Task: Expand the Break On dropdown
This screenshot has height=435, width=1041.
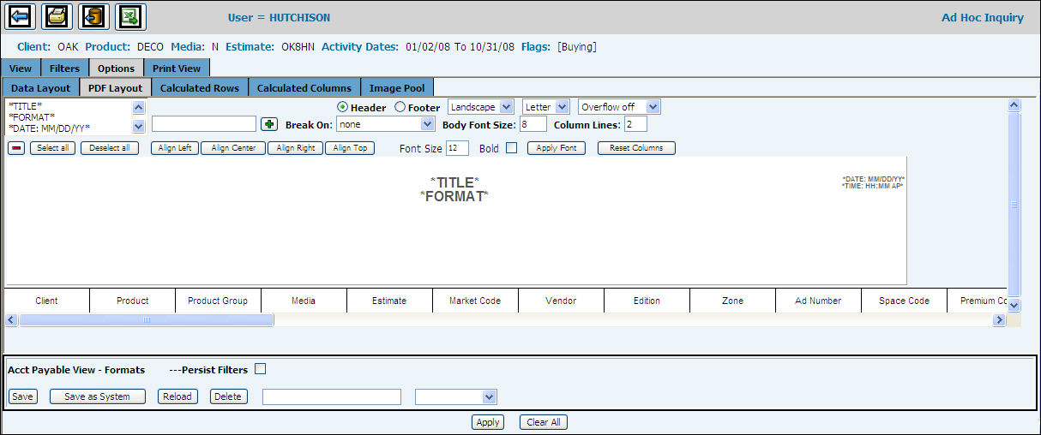Action: click(386, 124)
